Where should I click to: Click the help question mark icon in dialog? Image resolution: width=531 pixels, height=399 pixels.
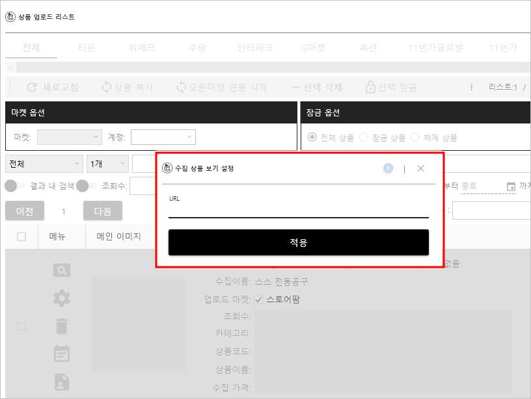pos(388,168)
